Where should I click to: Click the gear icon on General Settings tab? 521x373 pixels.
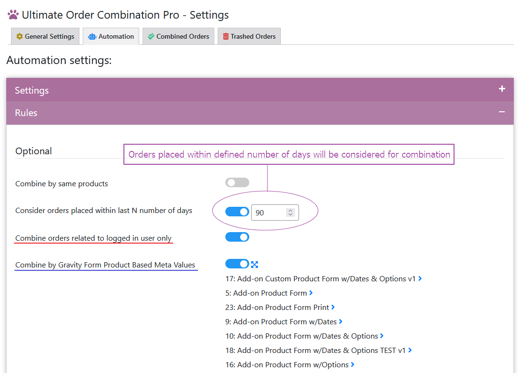coord(20,36)
